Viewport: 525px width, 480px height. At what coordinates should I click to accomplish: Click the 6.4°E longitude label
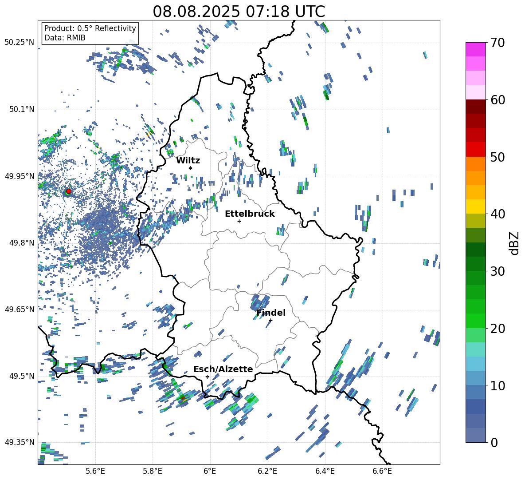point(325,472)
